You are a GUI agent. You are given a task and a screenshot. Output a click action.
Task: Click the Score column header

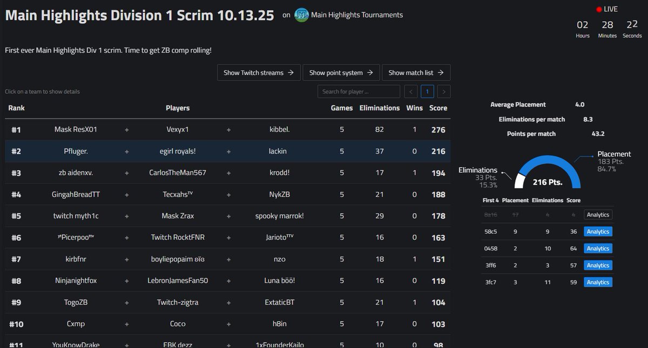click(x=438, y=108)
